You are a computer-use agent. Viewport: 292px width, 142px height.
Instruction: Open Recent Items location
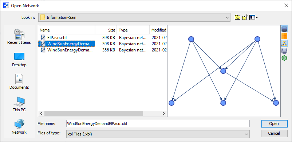click(x=19, y=37)
